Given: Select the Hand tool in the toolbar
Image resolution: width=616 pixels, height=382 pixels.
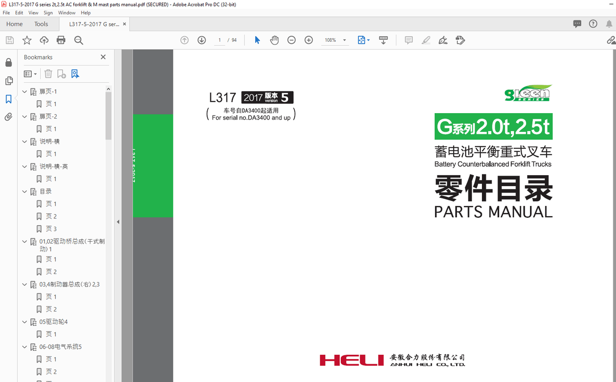Looking at the screenshot, I should [x=274, y=40].
